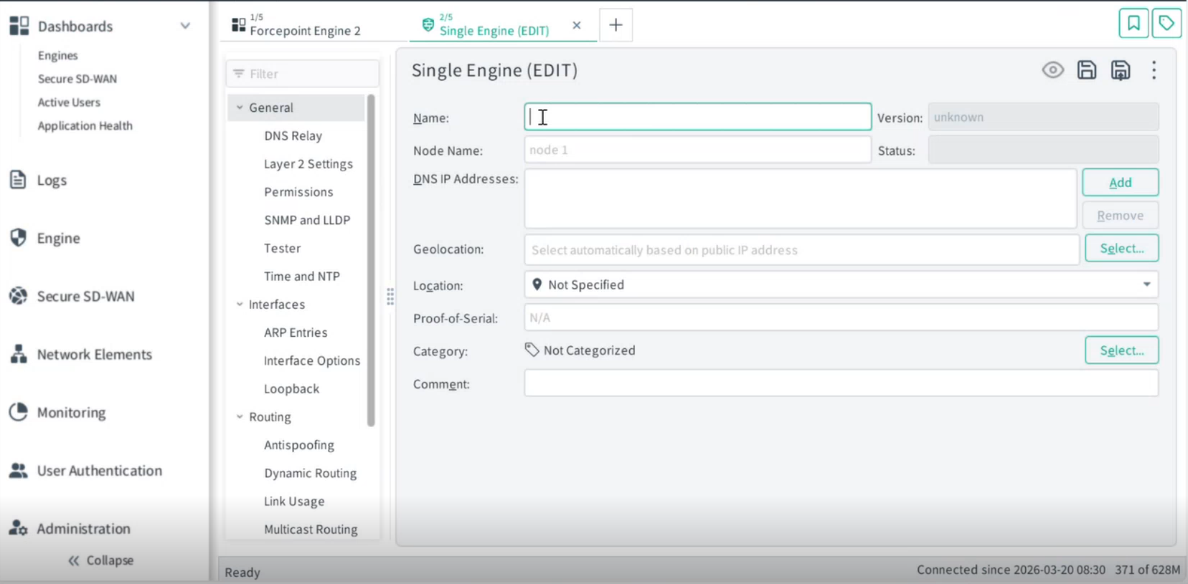The image size is (1188, 584).
Task: Open Engines dashboard
Action: [58, 55]
